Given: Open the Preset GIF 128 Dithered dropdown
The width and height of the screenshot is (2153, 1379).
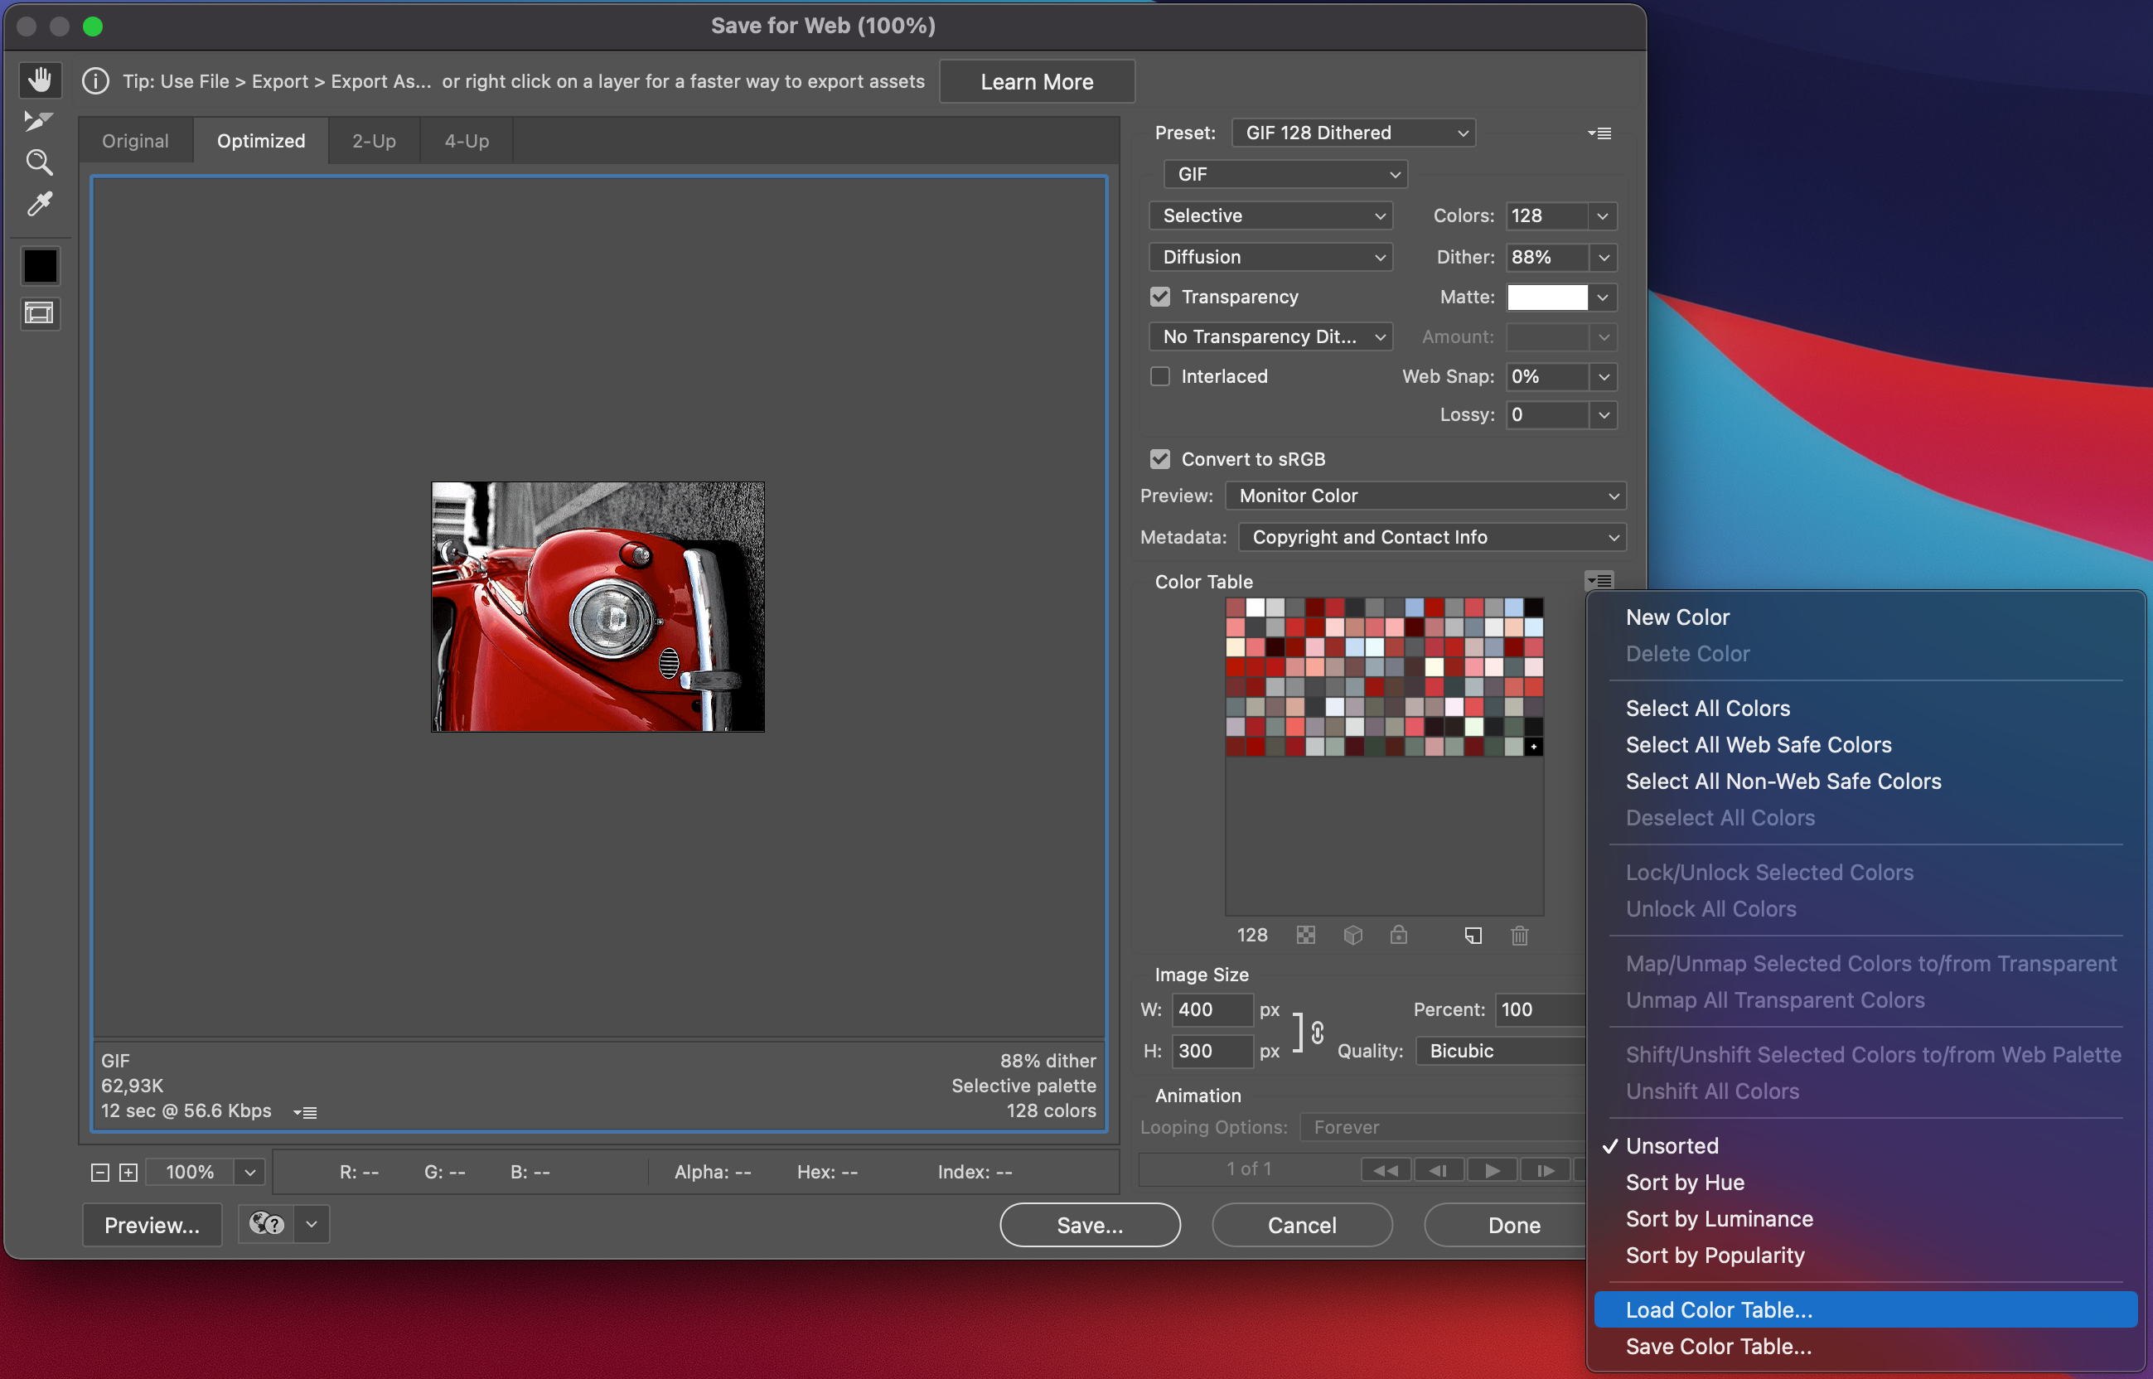Looking at the screenshot, I should 1352,133.
